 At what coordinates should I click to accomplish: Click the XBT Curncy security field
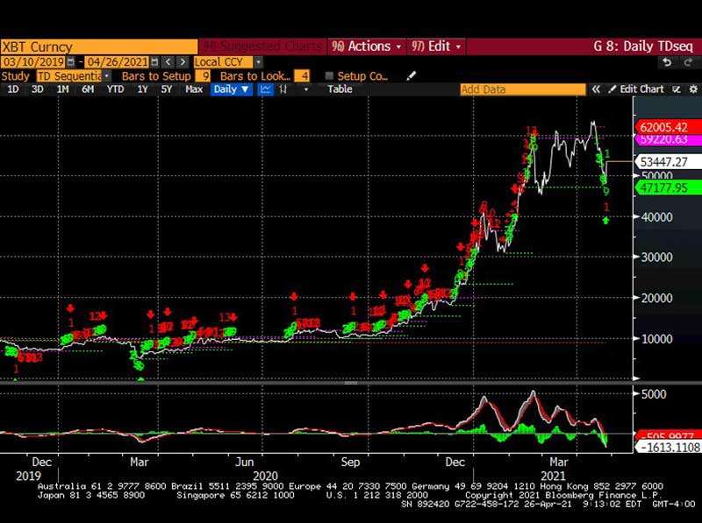[x=99, y=46]
